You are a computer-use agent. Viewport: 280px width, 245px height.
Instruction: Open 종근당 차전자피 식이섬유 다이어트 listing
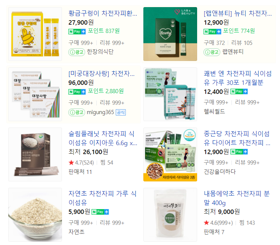[237, 138]
